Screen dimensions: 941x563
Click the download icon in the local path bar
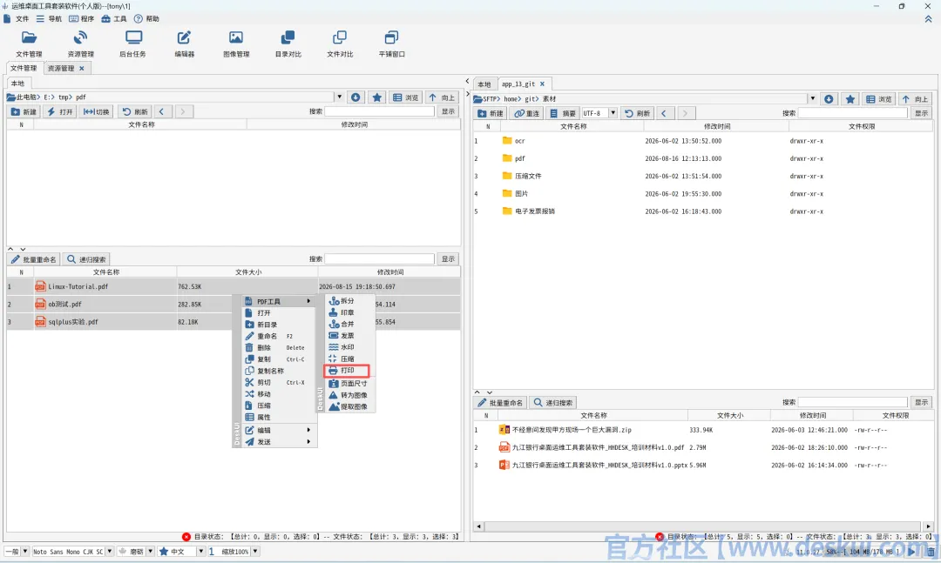click(x=355, y=97)
